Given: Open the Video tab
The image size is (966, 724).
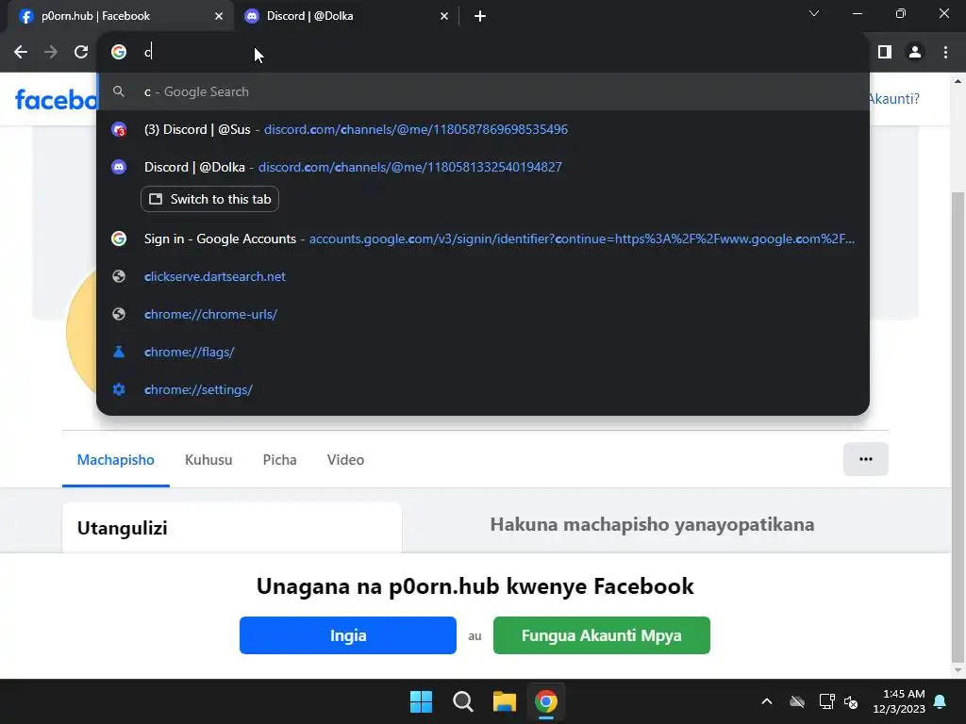Looking at the screenshot, I should click(x=345, y=460).
